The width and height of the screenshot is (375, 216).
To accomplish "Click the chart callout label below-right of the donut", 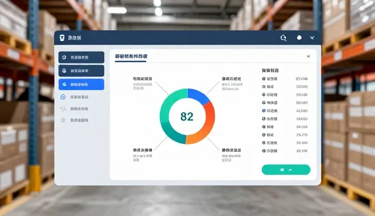I will [231, 150].
